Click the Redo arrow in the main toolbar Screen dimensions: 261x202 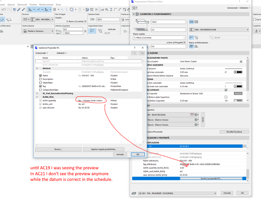pos(8,9)
